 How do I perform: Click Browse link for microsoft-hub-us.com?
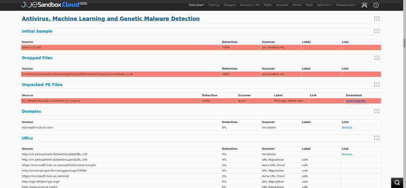click(347, 127)
